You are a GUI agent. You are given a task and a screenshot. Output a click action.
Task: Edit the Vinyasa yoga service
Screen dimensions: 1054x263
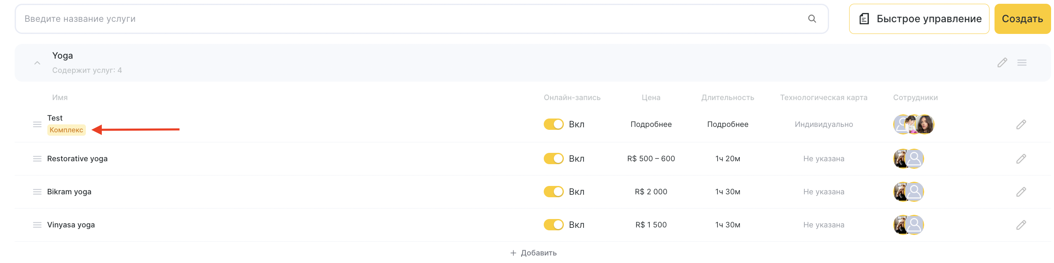(1021, 225)
